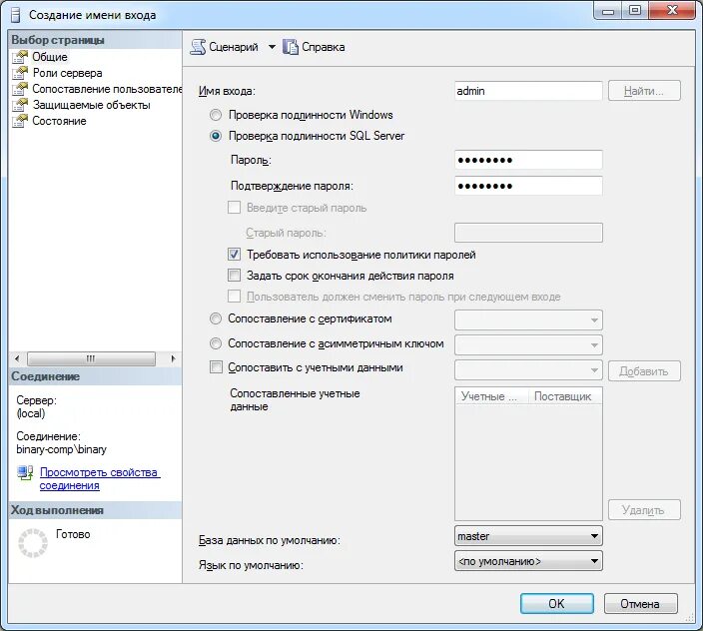Open Просмотреть свойства соединения link
Screen dimensions: 703x631
100,478
